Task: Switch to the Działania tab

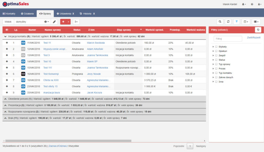Action: 27,14
